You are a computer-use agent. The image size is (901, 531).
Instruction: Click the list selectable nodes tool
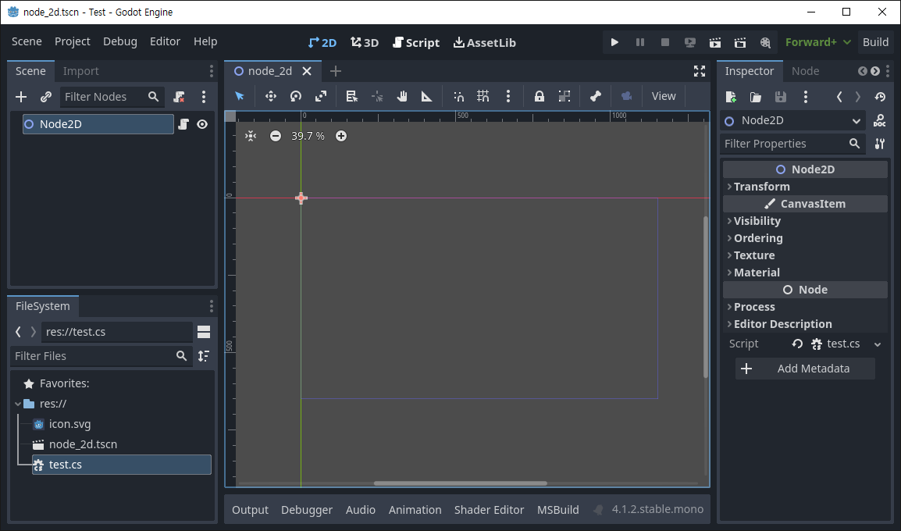point(351,96)
